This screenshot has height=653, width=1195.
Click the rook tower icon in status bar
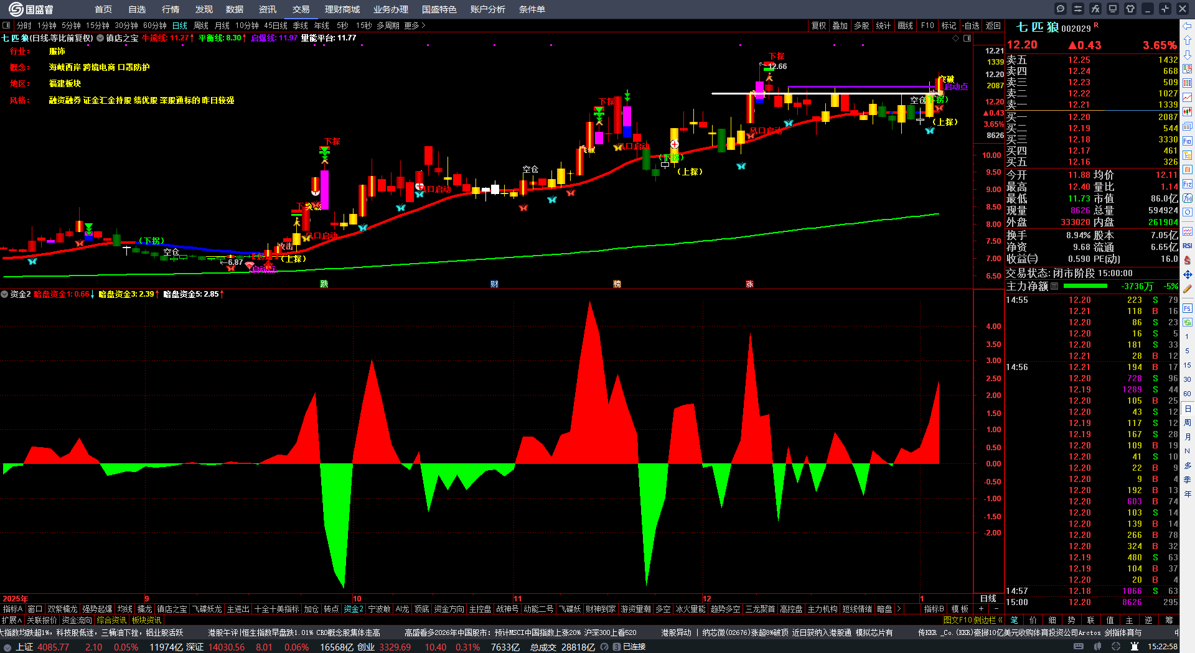click(1135, 647)
